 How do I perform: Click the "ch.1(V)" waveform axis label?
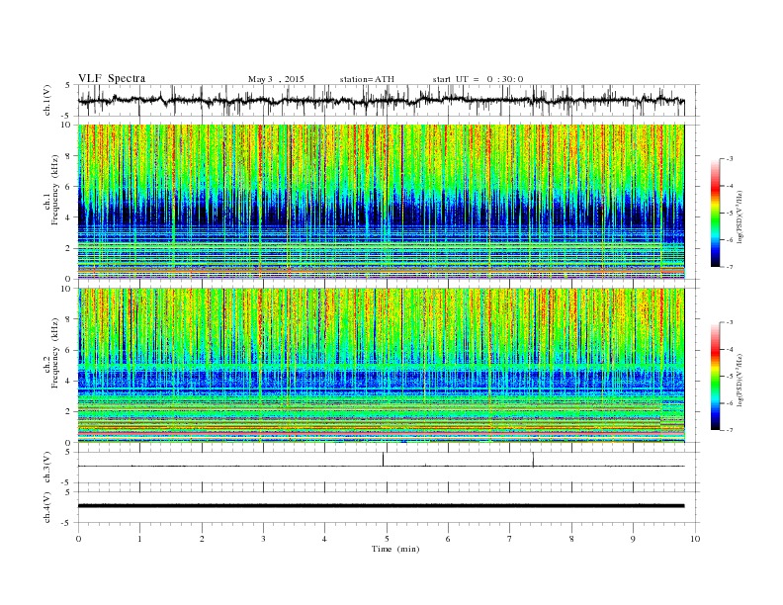(x=47, y=100)
